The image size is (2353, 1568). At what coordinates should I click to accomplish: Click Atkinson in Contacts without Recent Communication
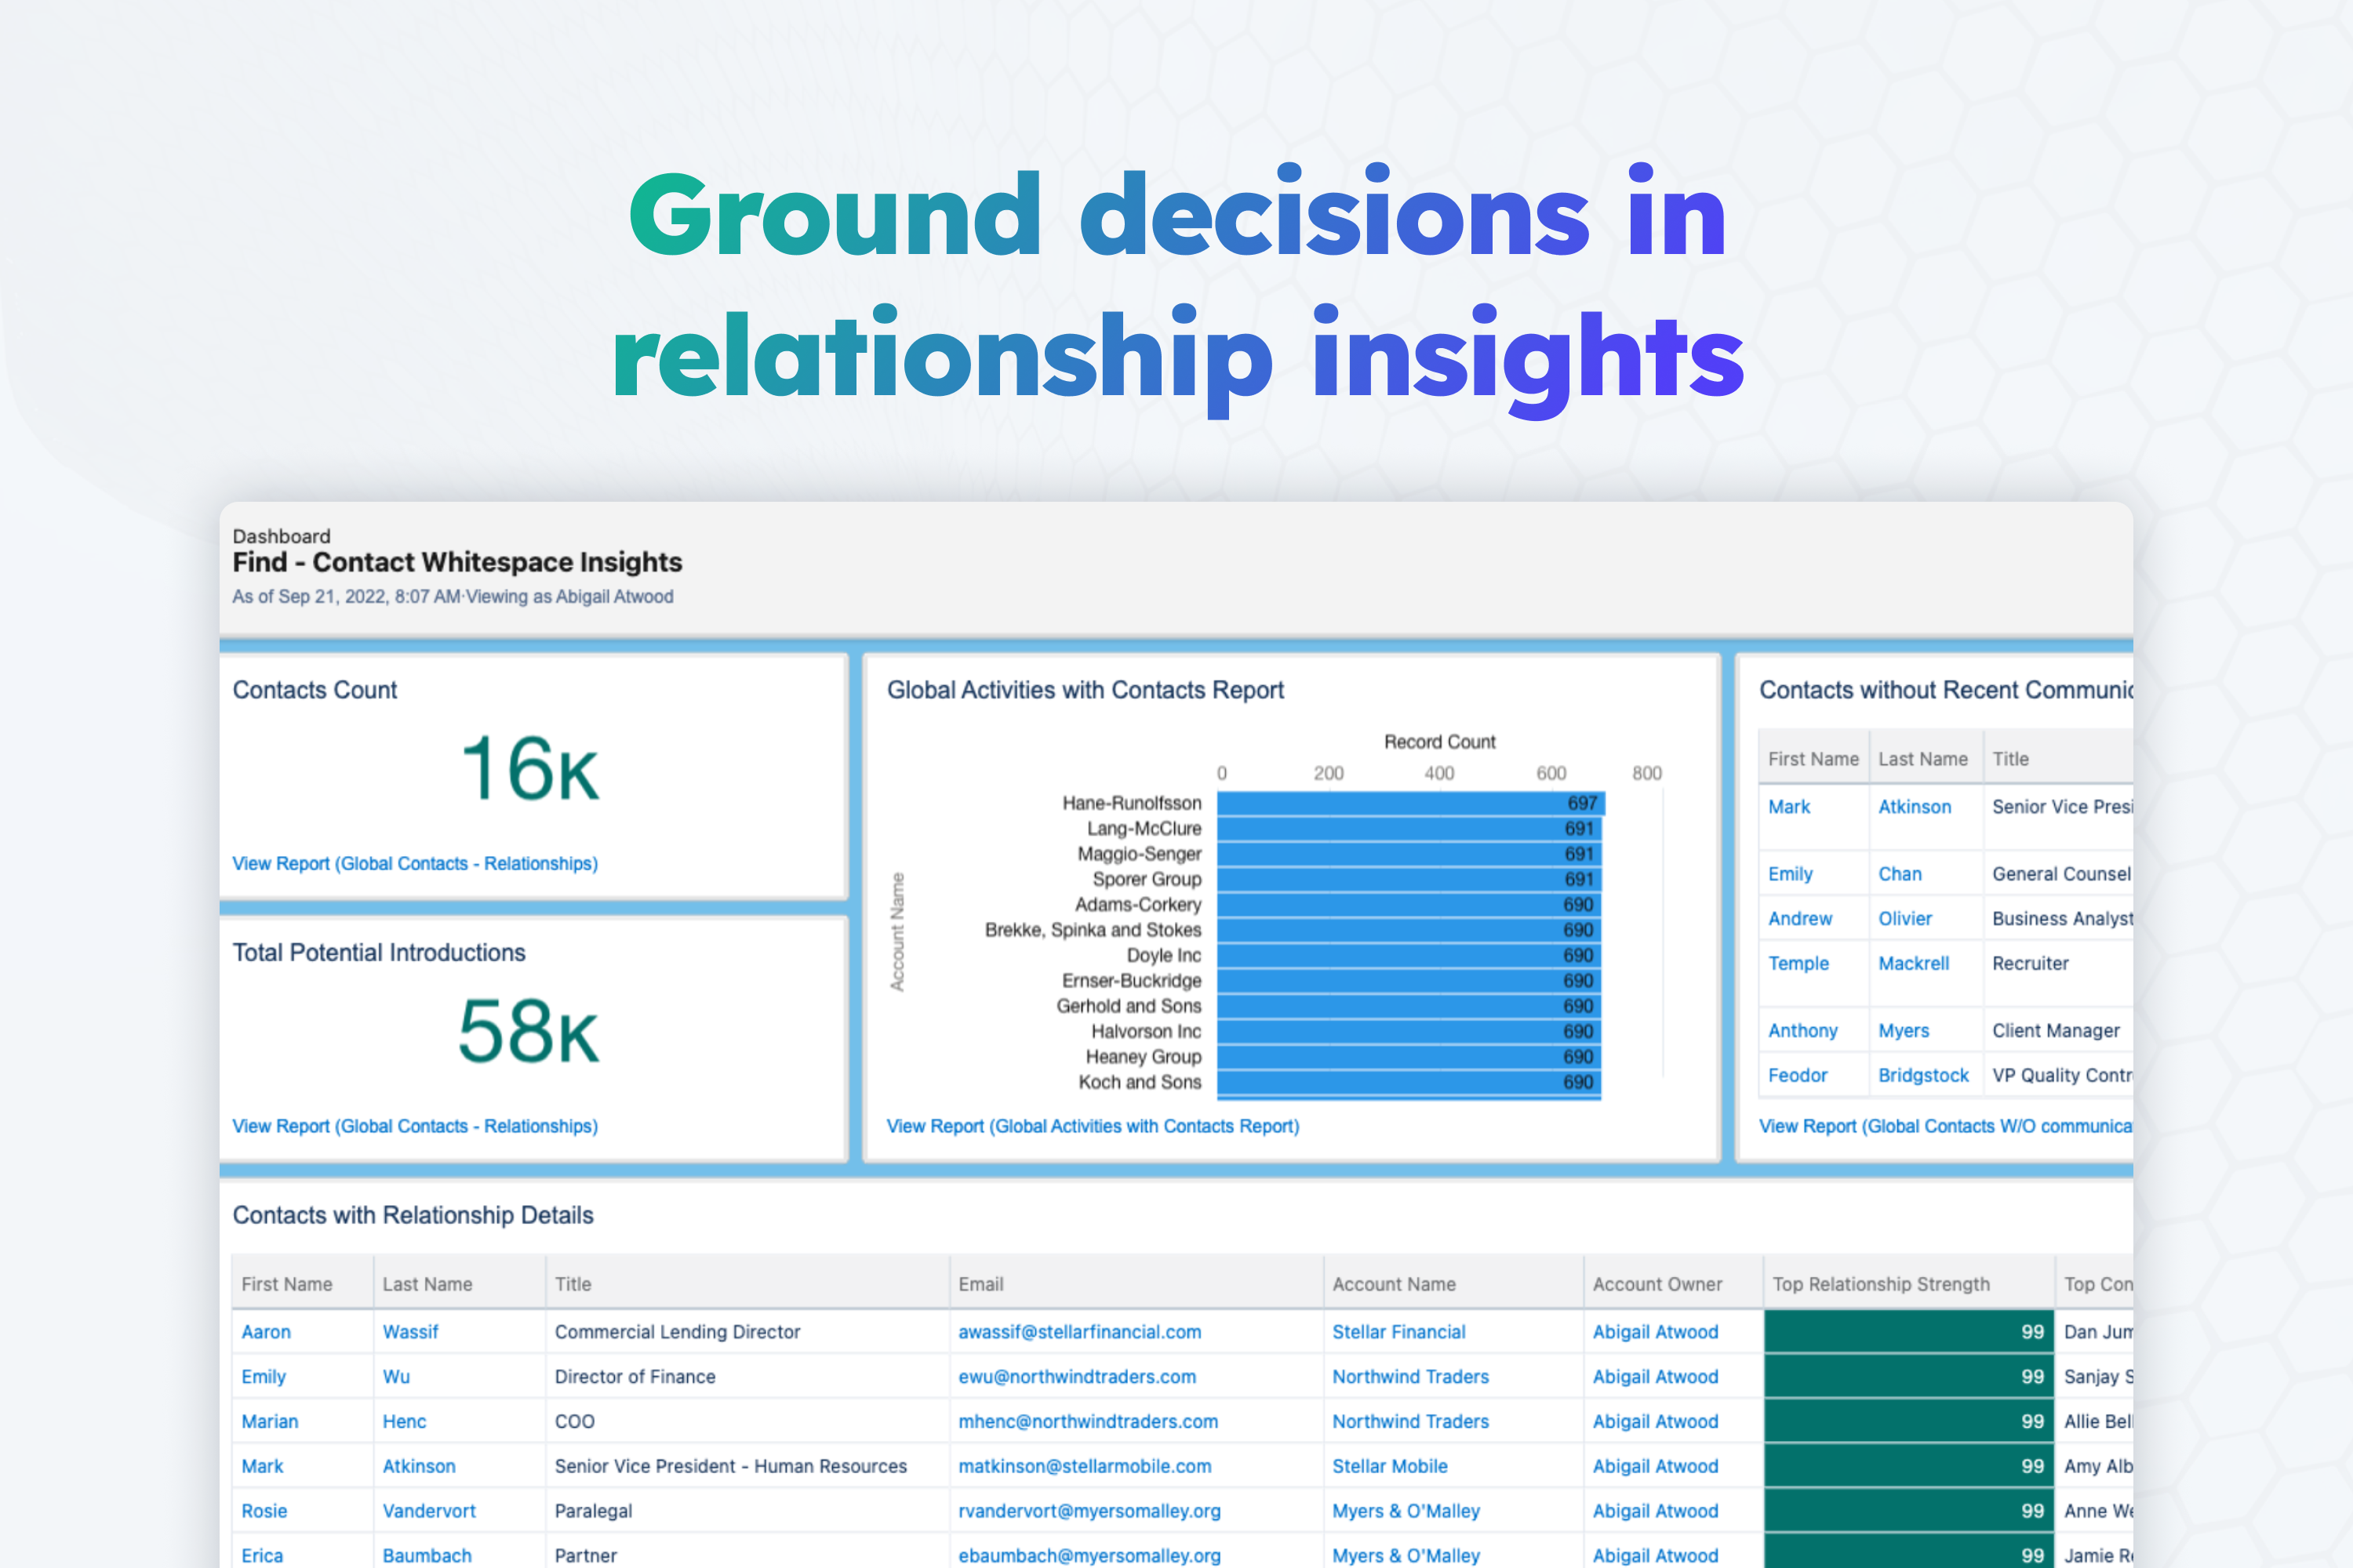(1914, 807)
